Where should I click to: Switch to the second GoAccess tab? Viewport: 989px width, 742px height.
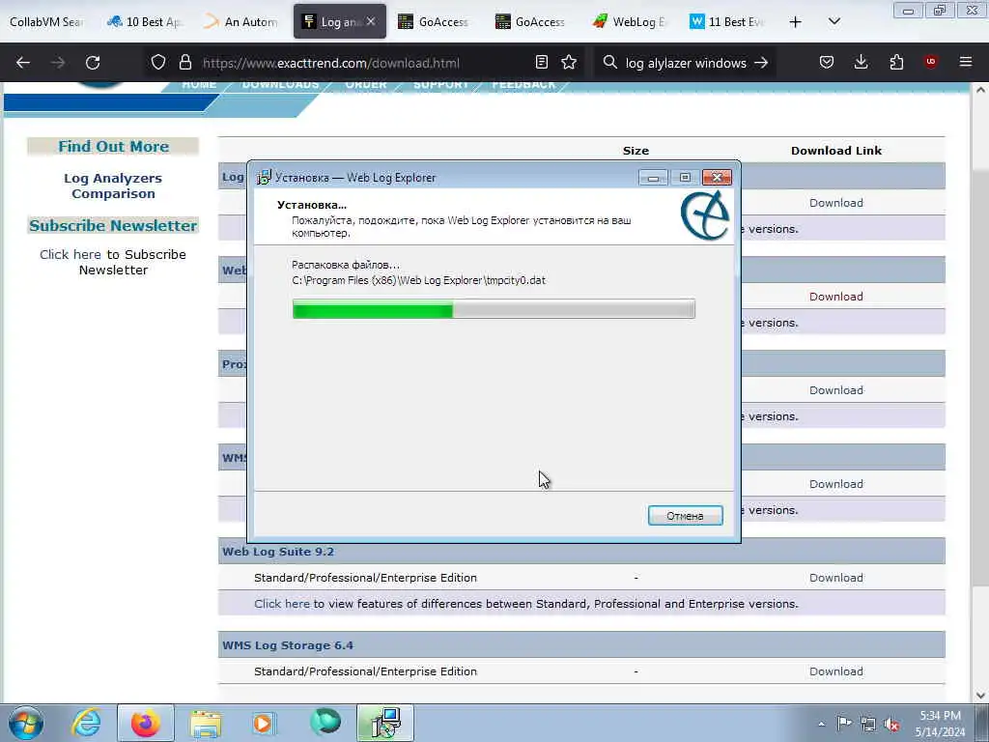tap(532, 21)
